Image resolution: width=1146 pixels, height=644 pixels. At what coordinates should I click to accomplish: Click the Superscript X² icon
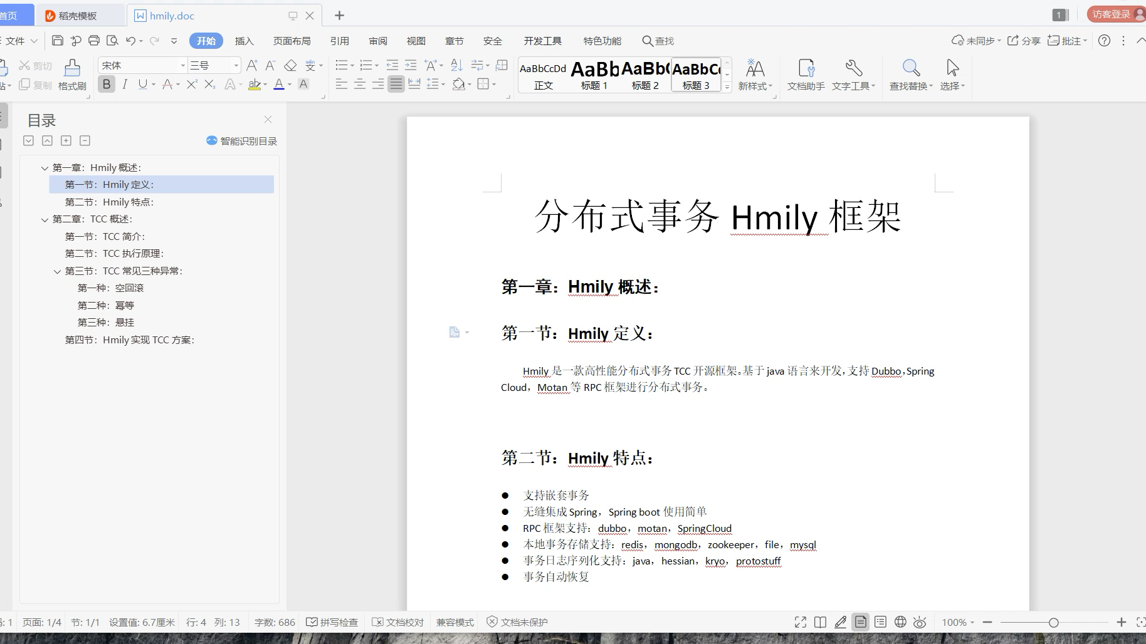coord(192,84)
